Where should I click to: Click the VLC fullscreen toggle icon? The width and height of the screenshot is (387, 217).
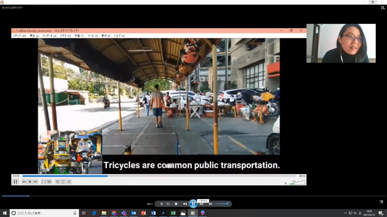(x=44, y=182)
